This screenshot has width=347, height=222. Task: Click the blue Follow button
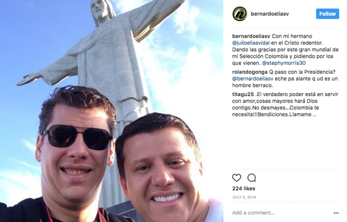tap(327, 14)
